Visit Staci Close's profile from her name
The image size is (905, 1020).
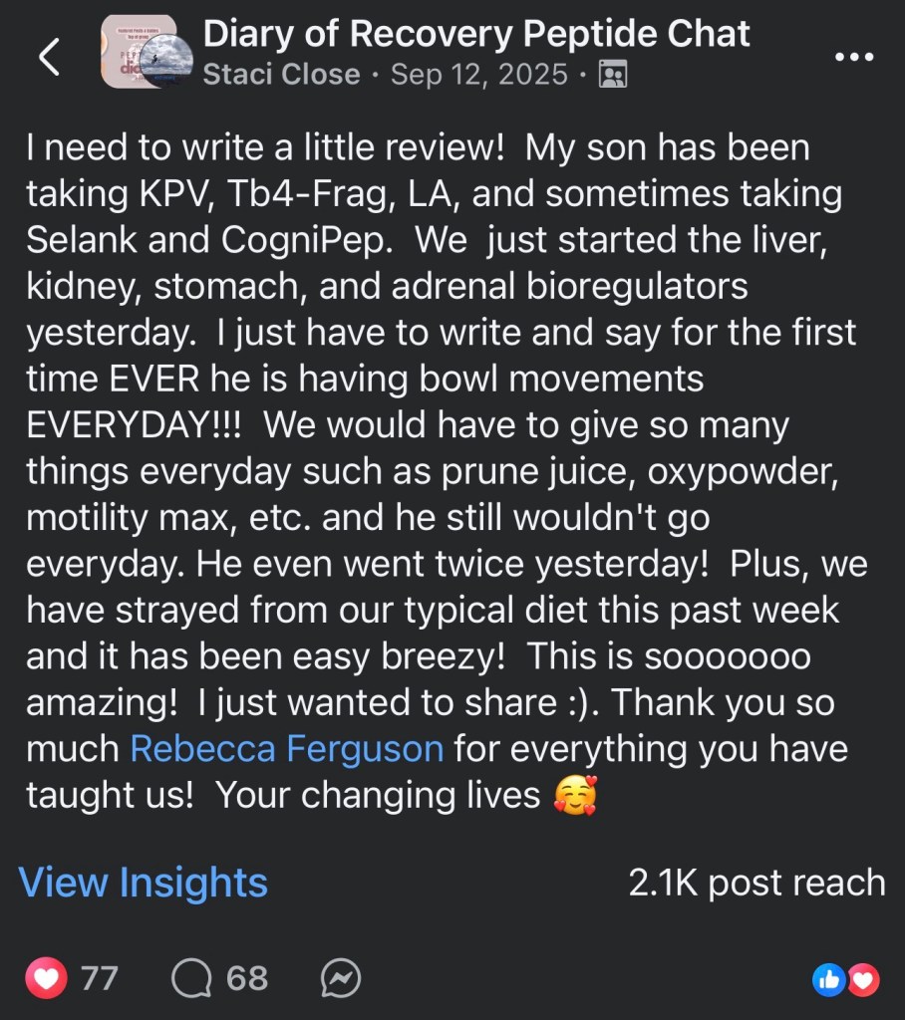coord(281,75)
